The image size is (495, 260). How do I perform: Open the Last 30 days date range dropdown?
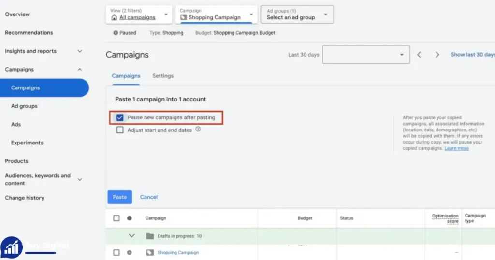tap(366, 55)
